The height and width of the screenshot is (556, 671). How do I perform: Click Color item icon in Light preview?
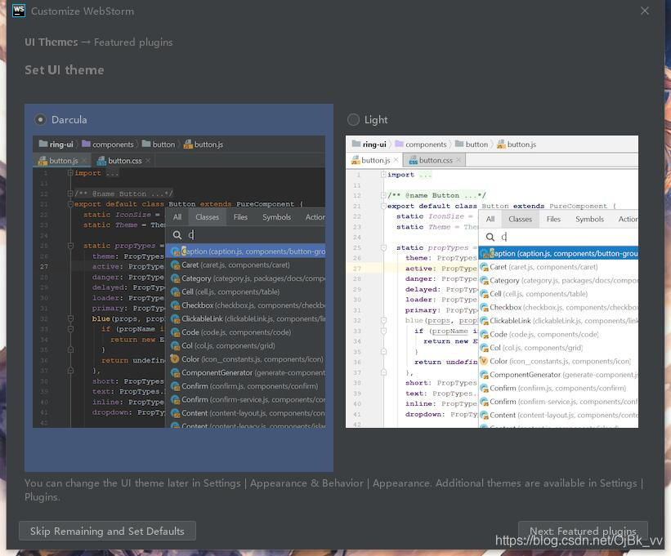[x=483, y=361]
